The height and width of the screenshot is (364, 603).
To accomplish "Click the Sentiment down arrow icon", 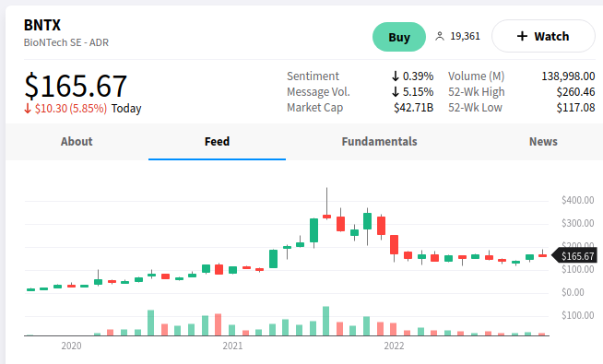I will click(x=396, y=76).
